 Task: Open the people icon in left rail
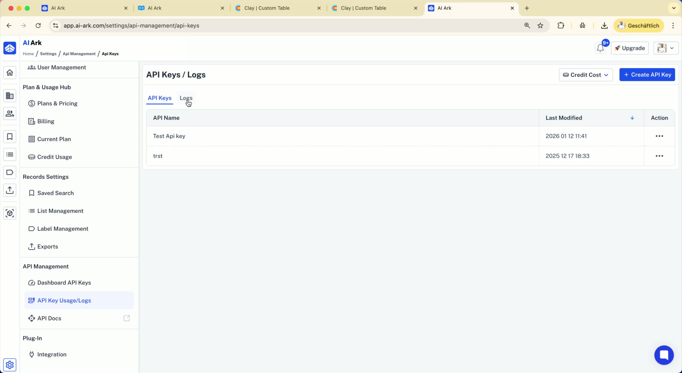(10, 113)
